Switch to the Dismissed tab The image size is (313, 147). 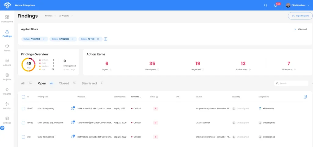(x=89, y=83)
